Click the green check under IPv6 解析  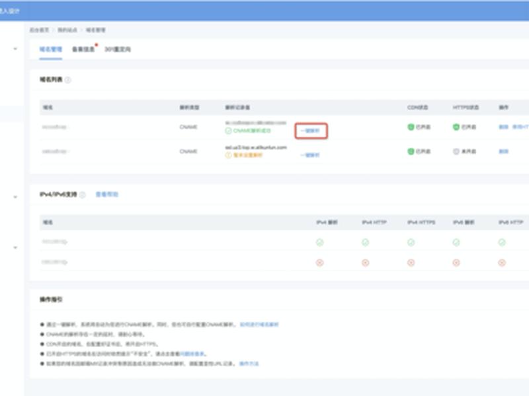click(456, 242)
